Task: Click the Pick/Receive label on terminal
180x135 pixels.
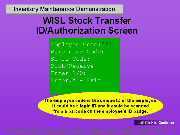Action: (x=72, y=66)
